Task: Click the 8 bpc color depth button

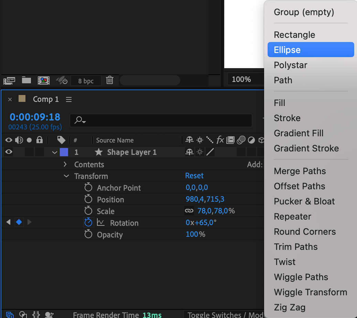Action: click(x=86, y=81)
